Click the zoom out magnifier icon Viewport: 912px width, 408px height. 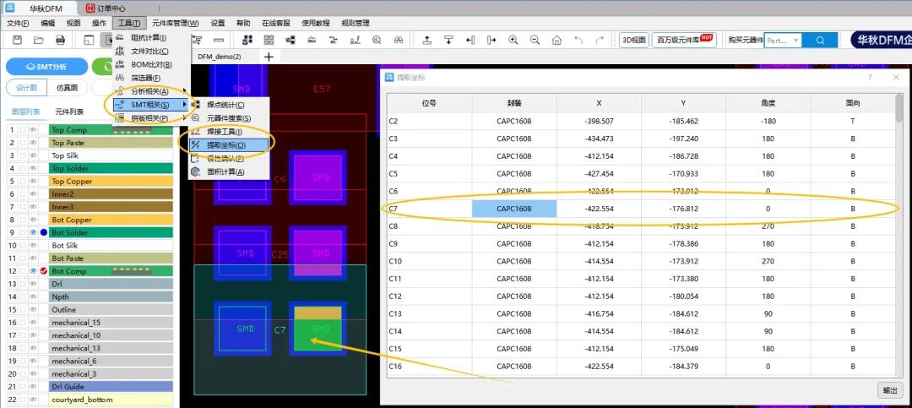pyautogui.click(x=535, y=40)
